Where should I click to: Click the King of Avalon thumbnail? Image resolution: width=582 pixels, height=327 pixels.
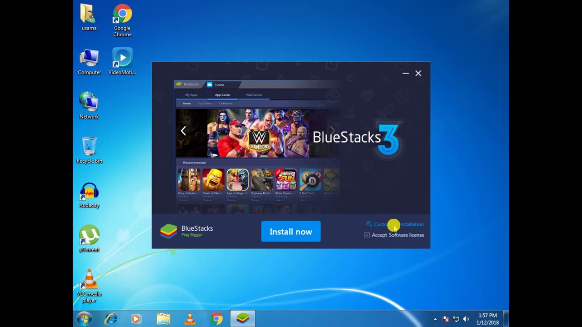click(189, 179)
